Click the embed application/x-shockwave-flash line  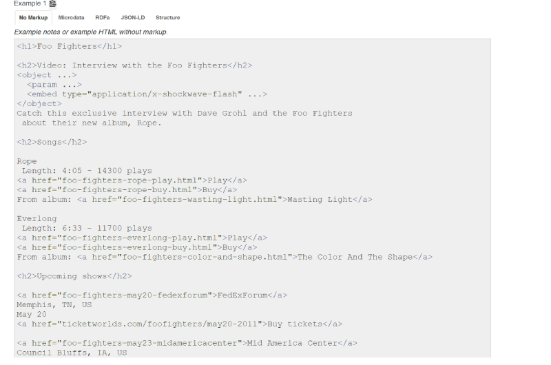147,94
